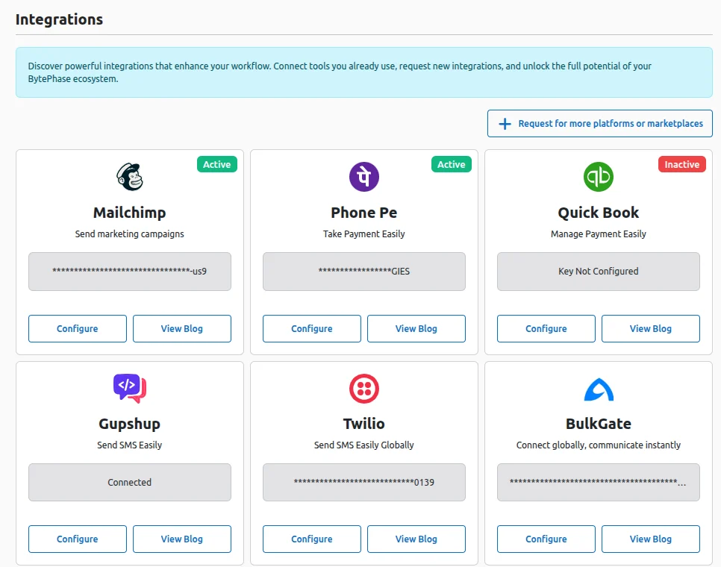This screenshot has height=567, width=721.
Task: Click 'Manage Payment Easily' description text
Action: point(599,234)
